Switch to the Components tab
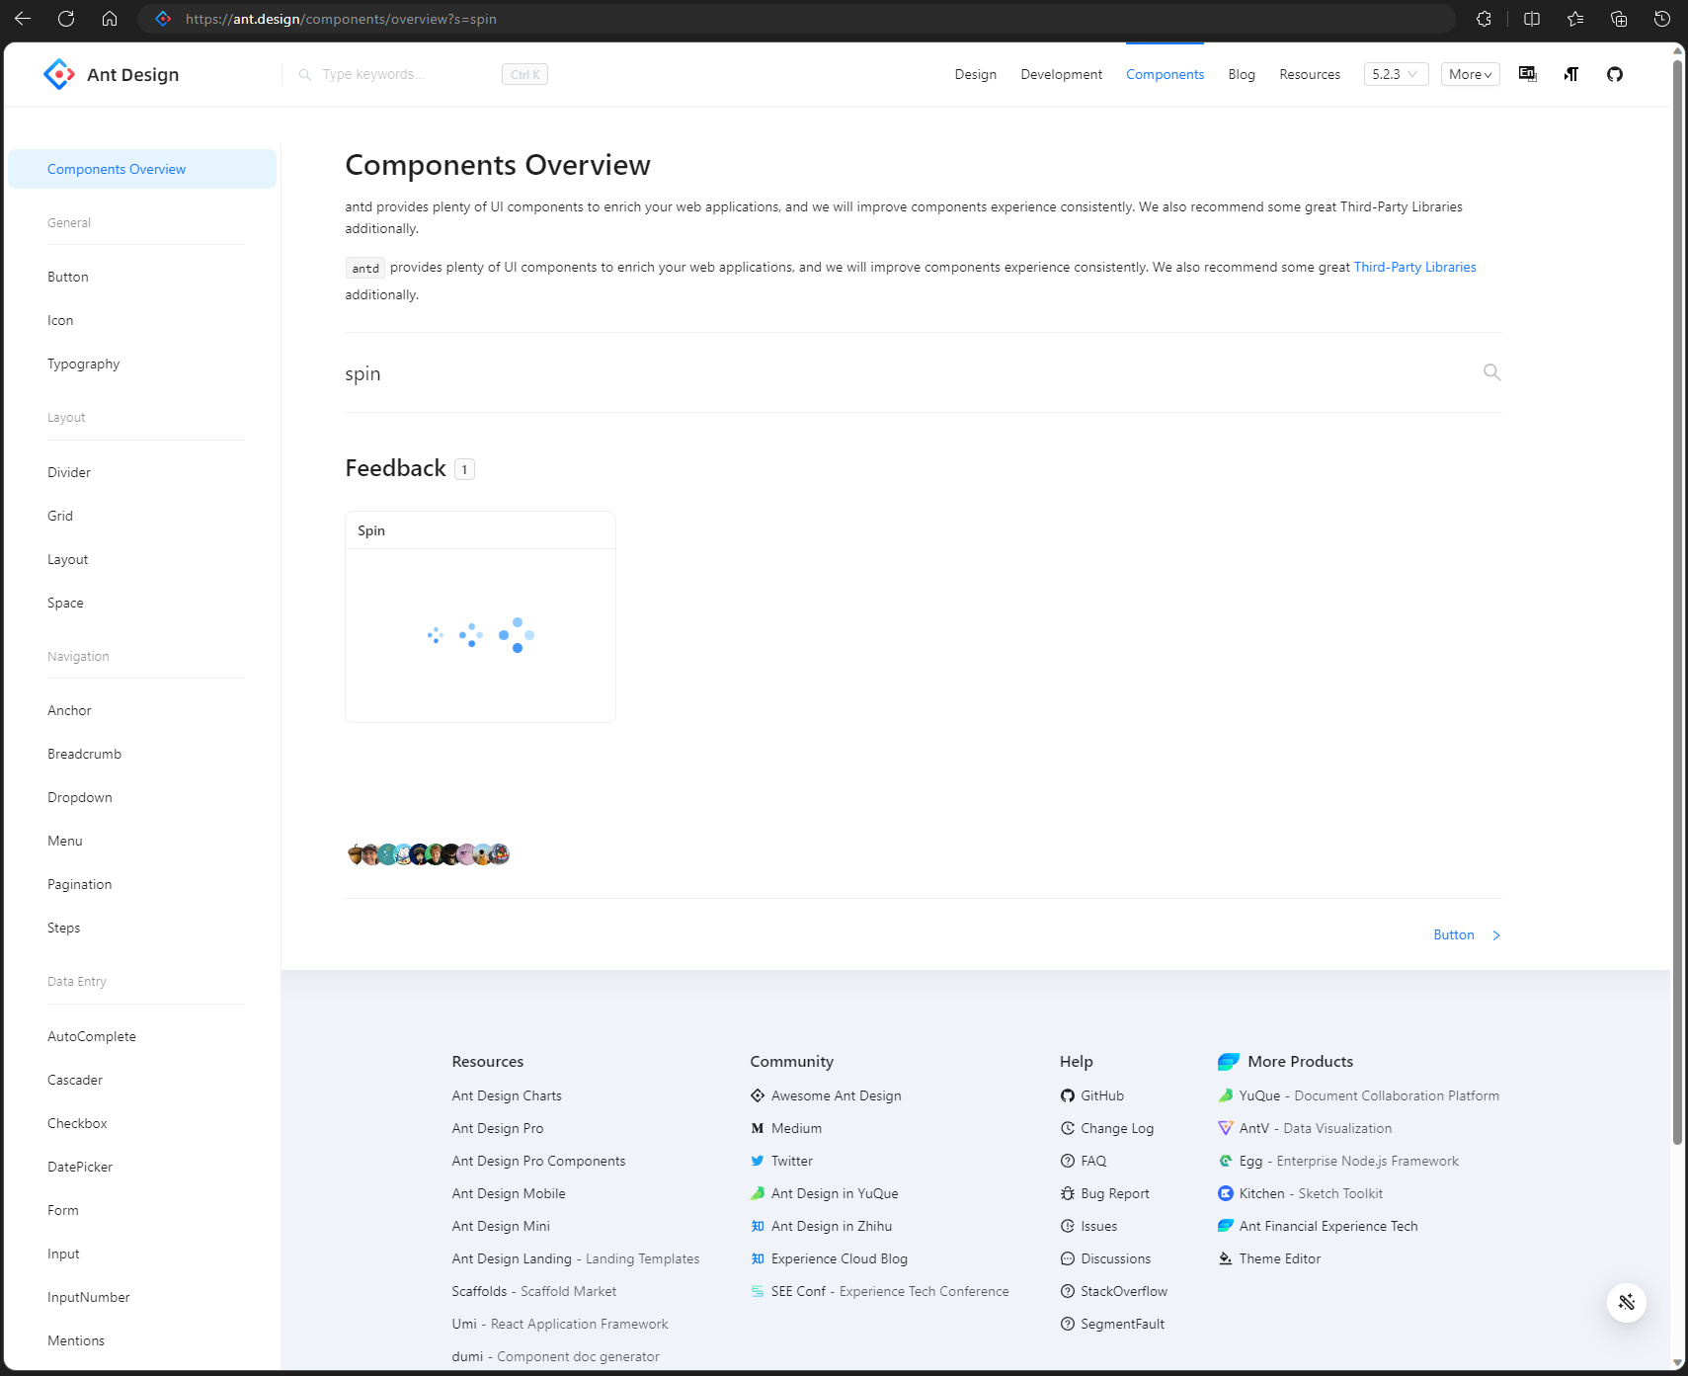 coord(1165,74)
